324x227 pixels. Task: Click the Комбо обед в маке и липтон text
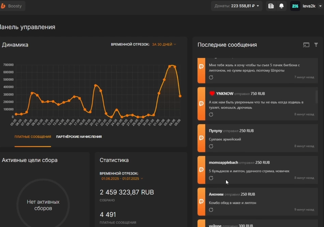(x=232, y=203)
